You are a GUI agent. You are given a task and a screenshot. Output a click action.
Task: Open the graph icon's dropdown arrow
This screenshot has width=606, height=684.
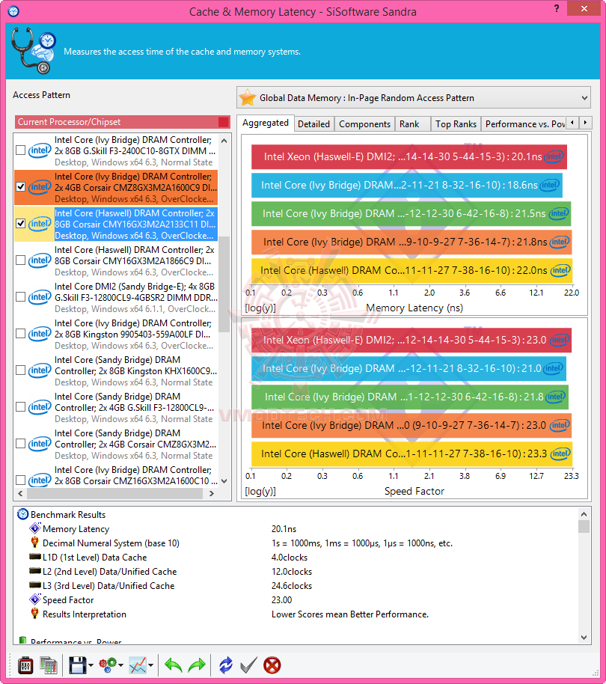151,666
